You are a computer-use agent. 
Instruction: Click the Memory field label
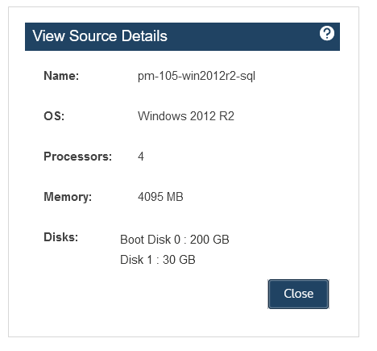pos(68,197)
